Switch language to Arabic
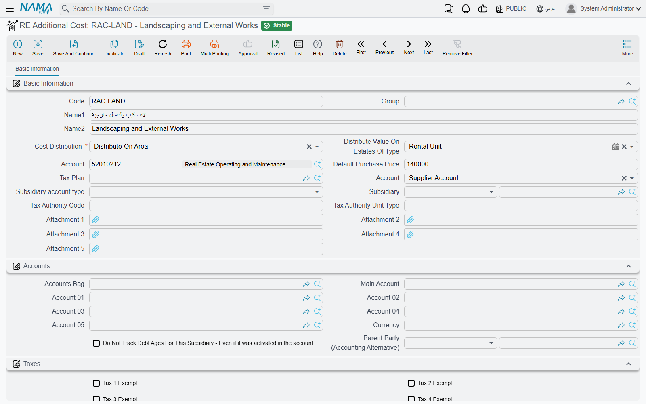Viewport: 646px width, 404px height. [x=545, y=8]
